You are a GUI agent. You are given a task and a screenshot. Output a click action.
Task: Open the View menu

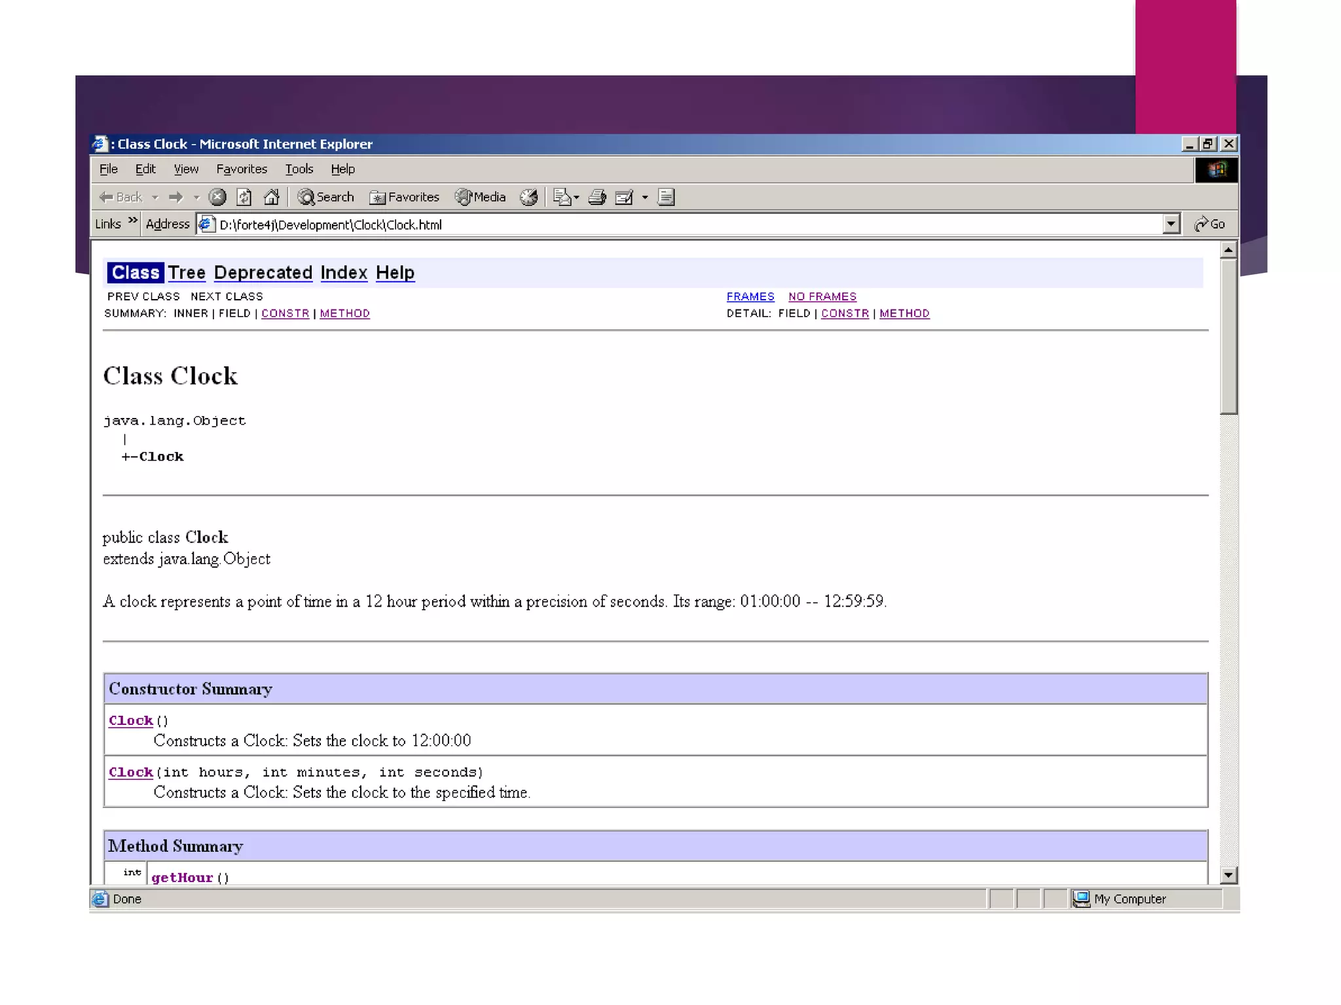(186, 169)
